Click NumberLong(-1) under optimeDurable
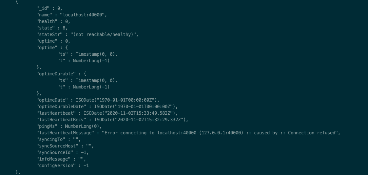 click(x=91, y=87)
